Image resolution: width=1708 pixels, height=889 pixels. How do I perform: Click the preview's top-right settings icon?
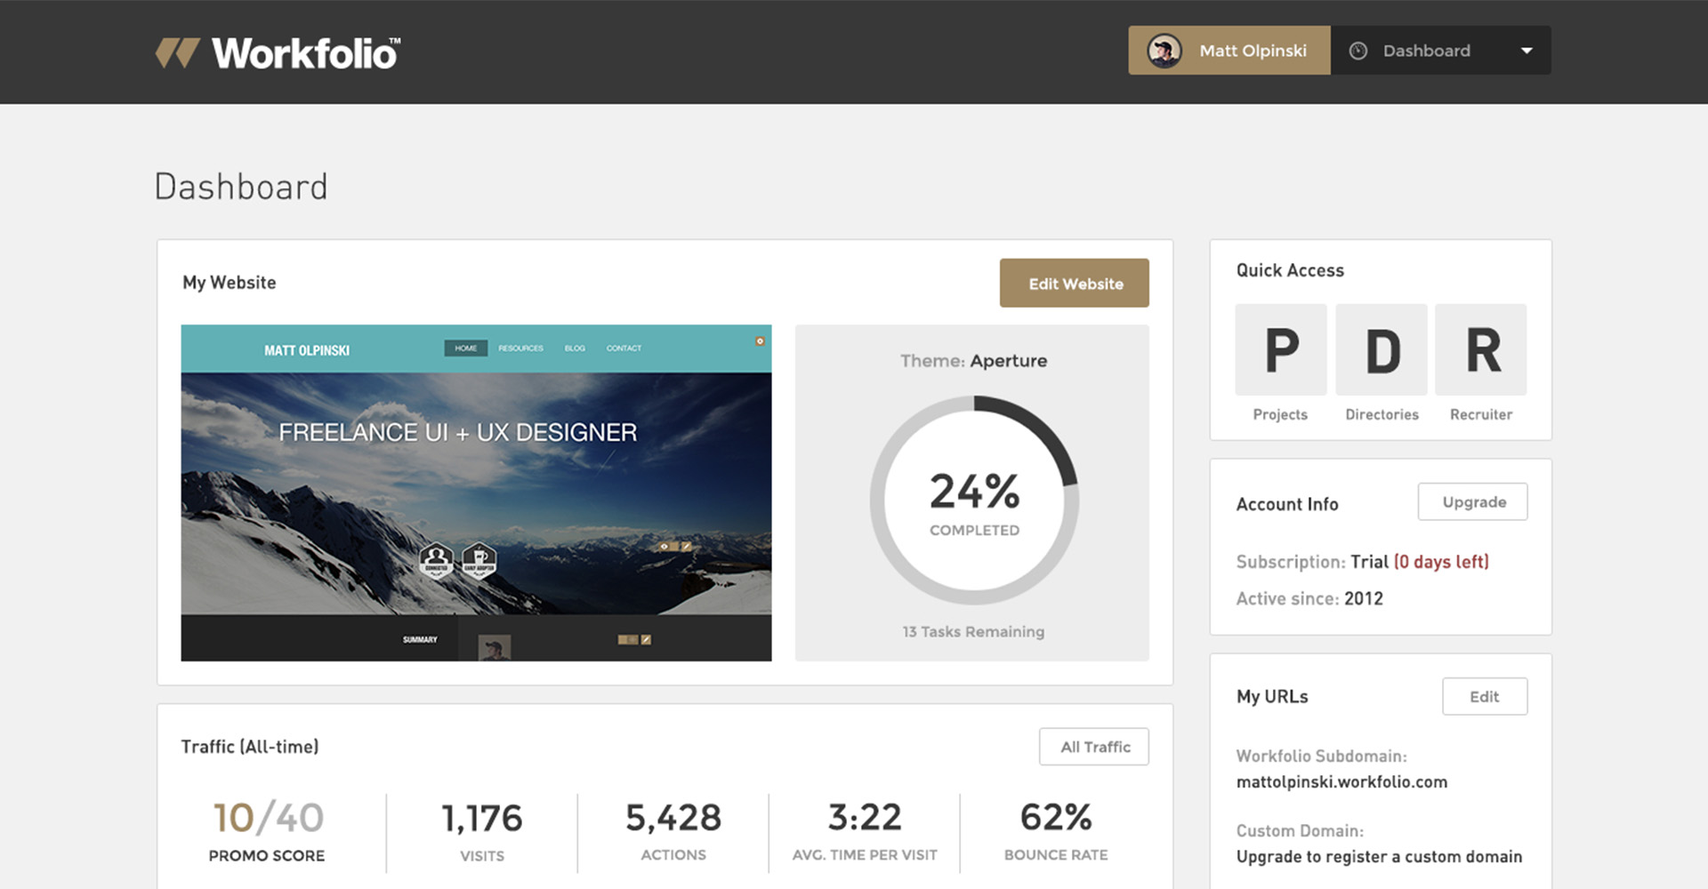(760, 341)
